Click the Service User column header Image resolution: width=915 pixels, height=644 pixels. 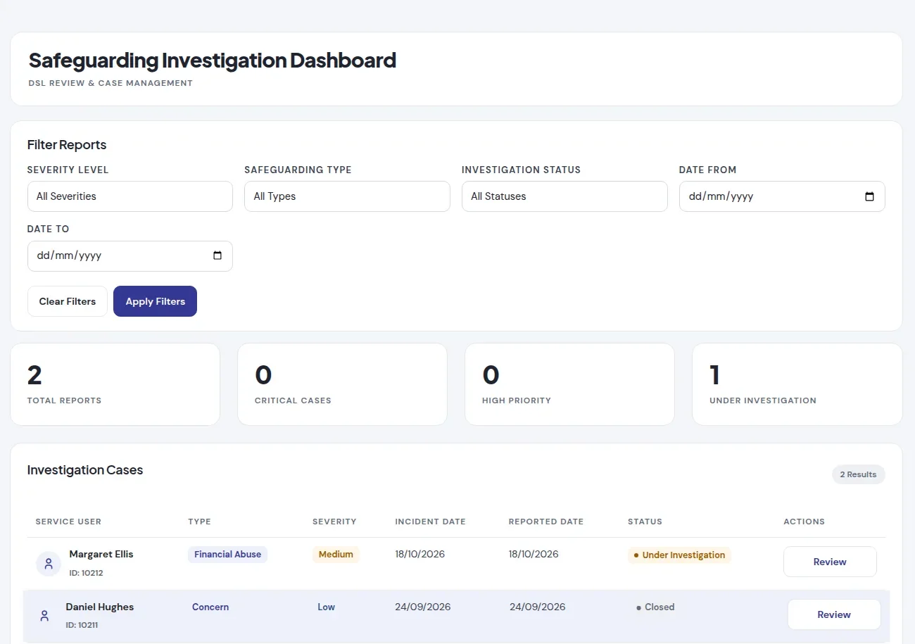[68, 522]
